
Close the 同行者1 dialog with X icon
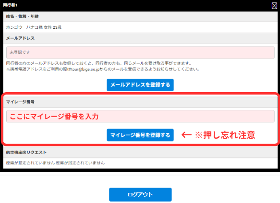click(x=274, y=6)
